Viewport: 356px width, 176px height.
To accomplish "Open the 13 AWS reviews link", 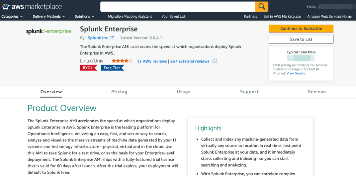I will tap(152, 61).
